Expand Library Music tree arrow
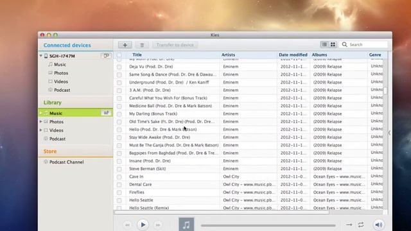Screen dimensions: 411x231 (41, 113)
